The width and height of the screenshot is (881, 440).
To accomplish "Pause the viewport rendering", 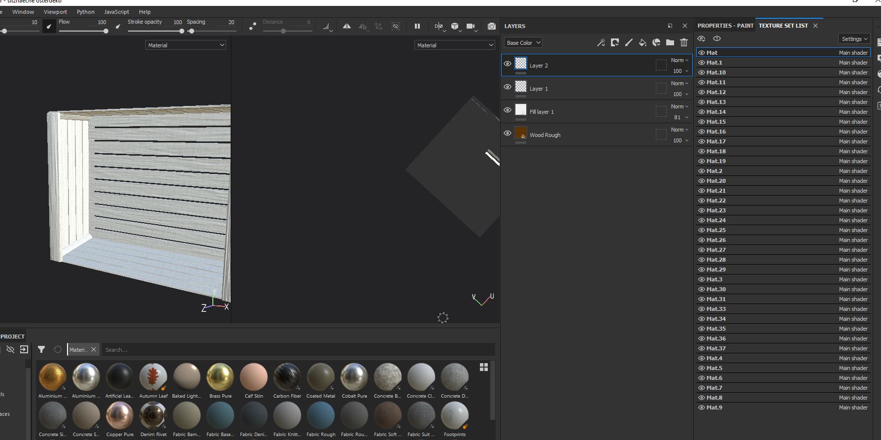I will tap(417, 27).
